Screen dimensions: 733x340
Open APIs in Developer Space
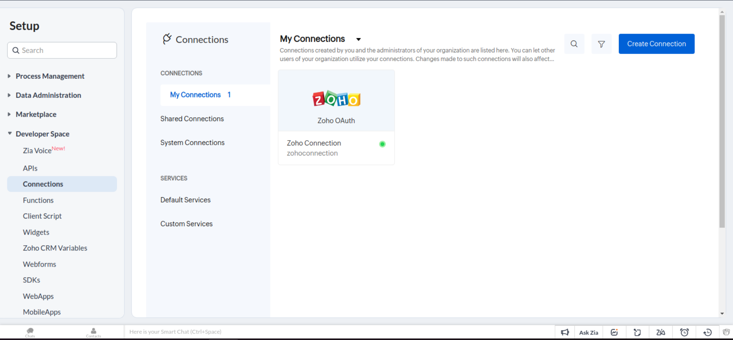30,168
